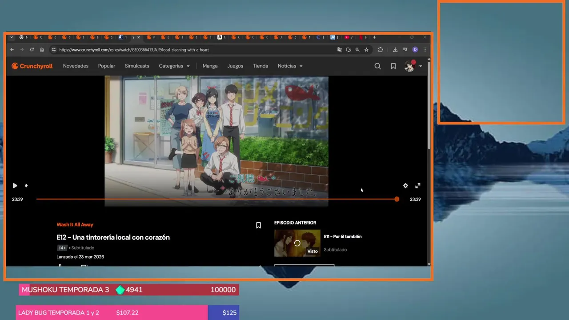Open the browser downloads icon

pyautogui.click(x=395, y=50)
